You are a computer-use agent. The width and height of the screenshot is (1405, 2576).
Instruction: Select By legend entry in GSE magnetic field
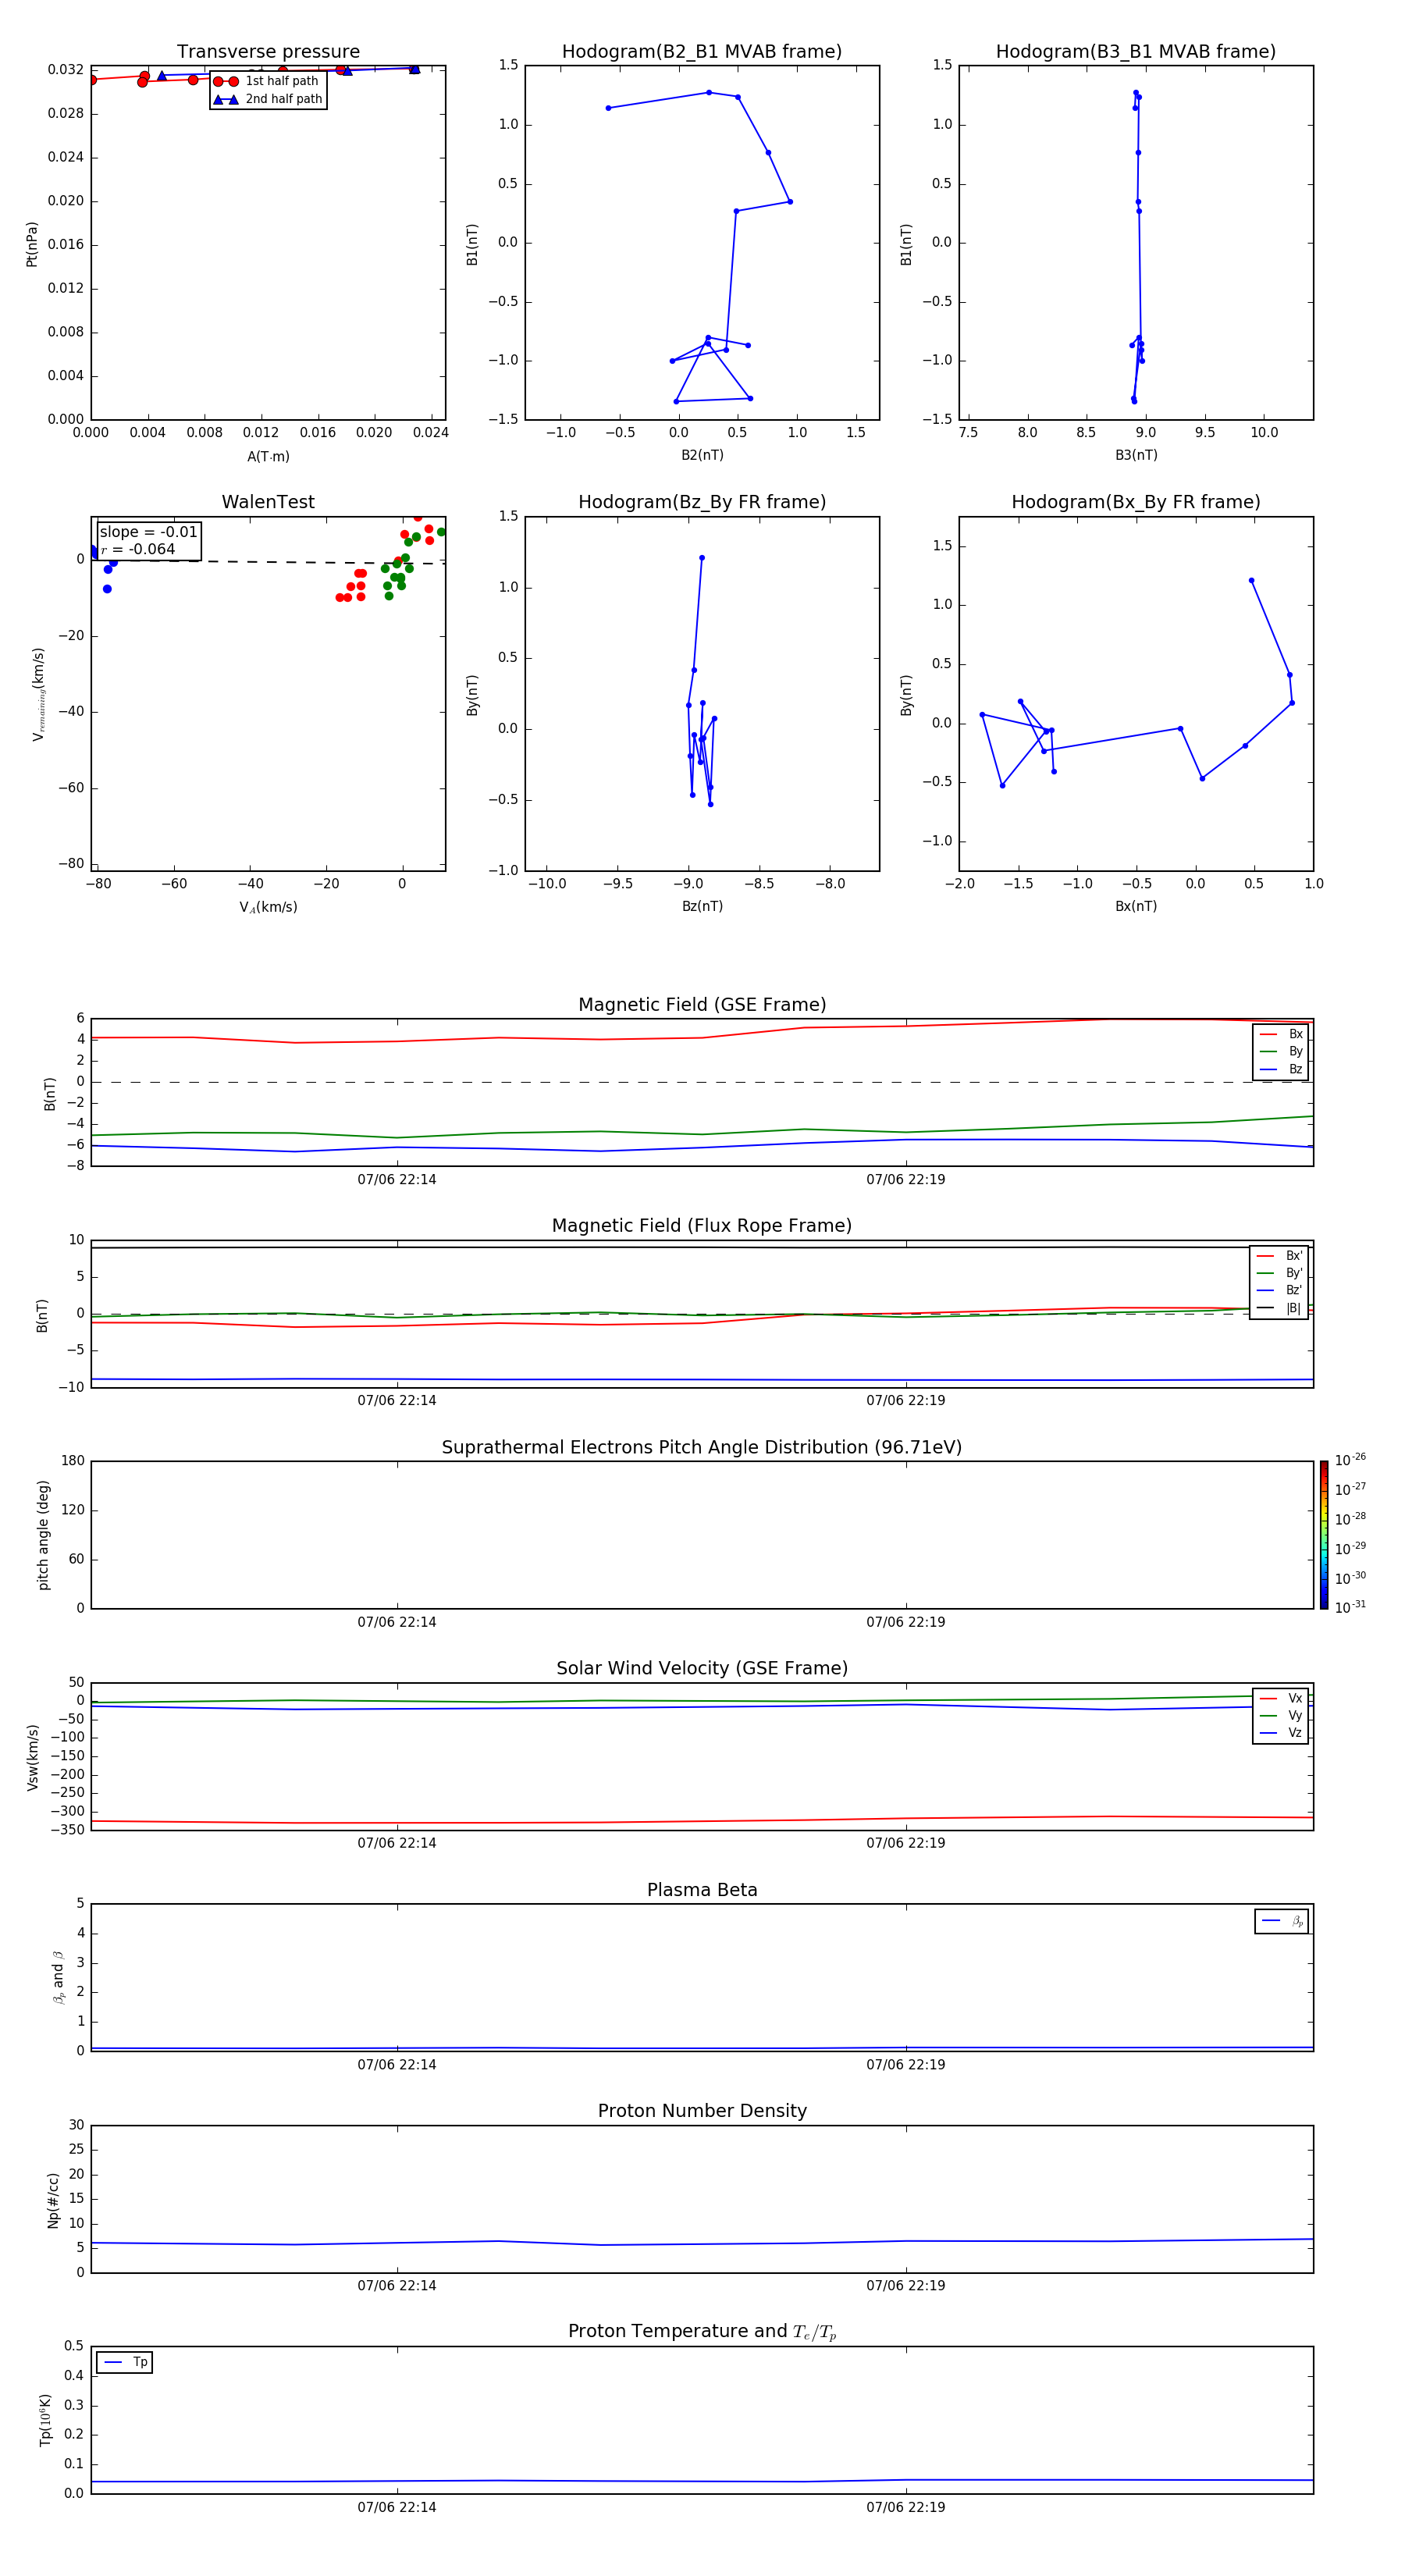pyautogui.click(x=1281, y=1051)
